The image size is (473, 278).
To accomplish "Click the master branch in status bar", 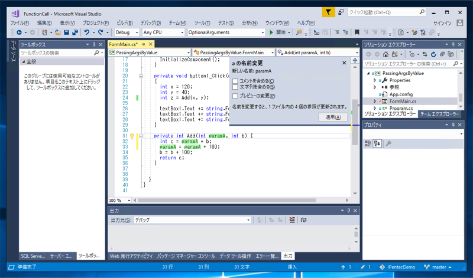I will click(x=438, y=267).
